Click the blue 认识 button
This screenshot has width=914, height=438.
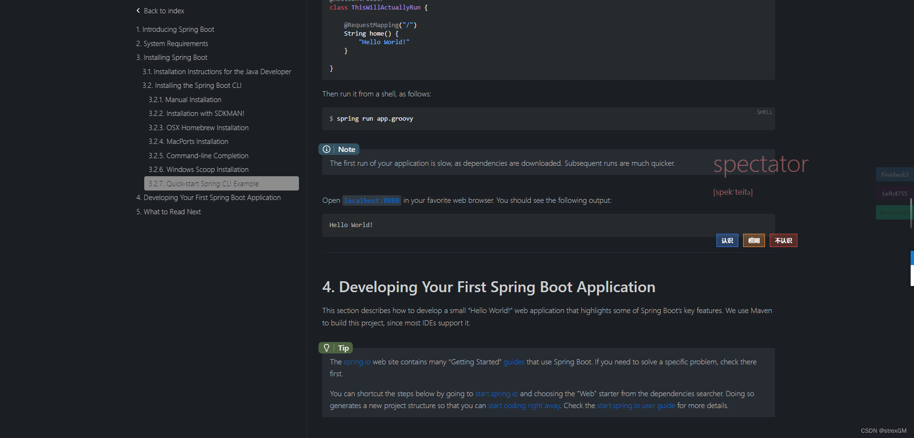pos(727,240)
